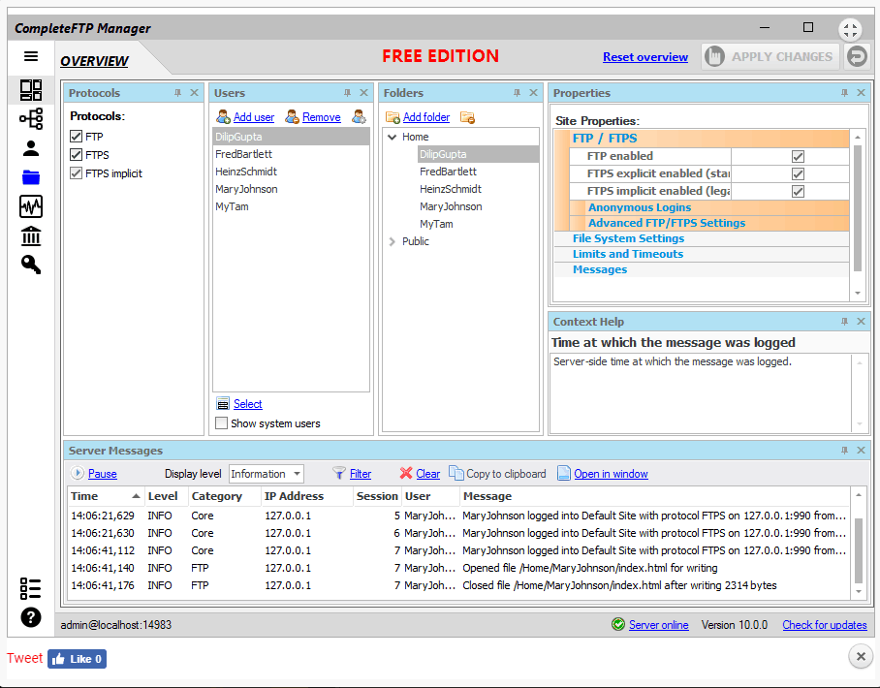Expand the Public folder tree node

coord(392,241)
